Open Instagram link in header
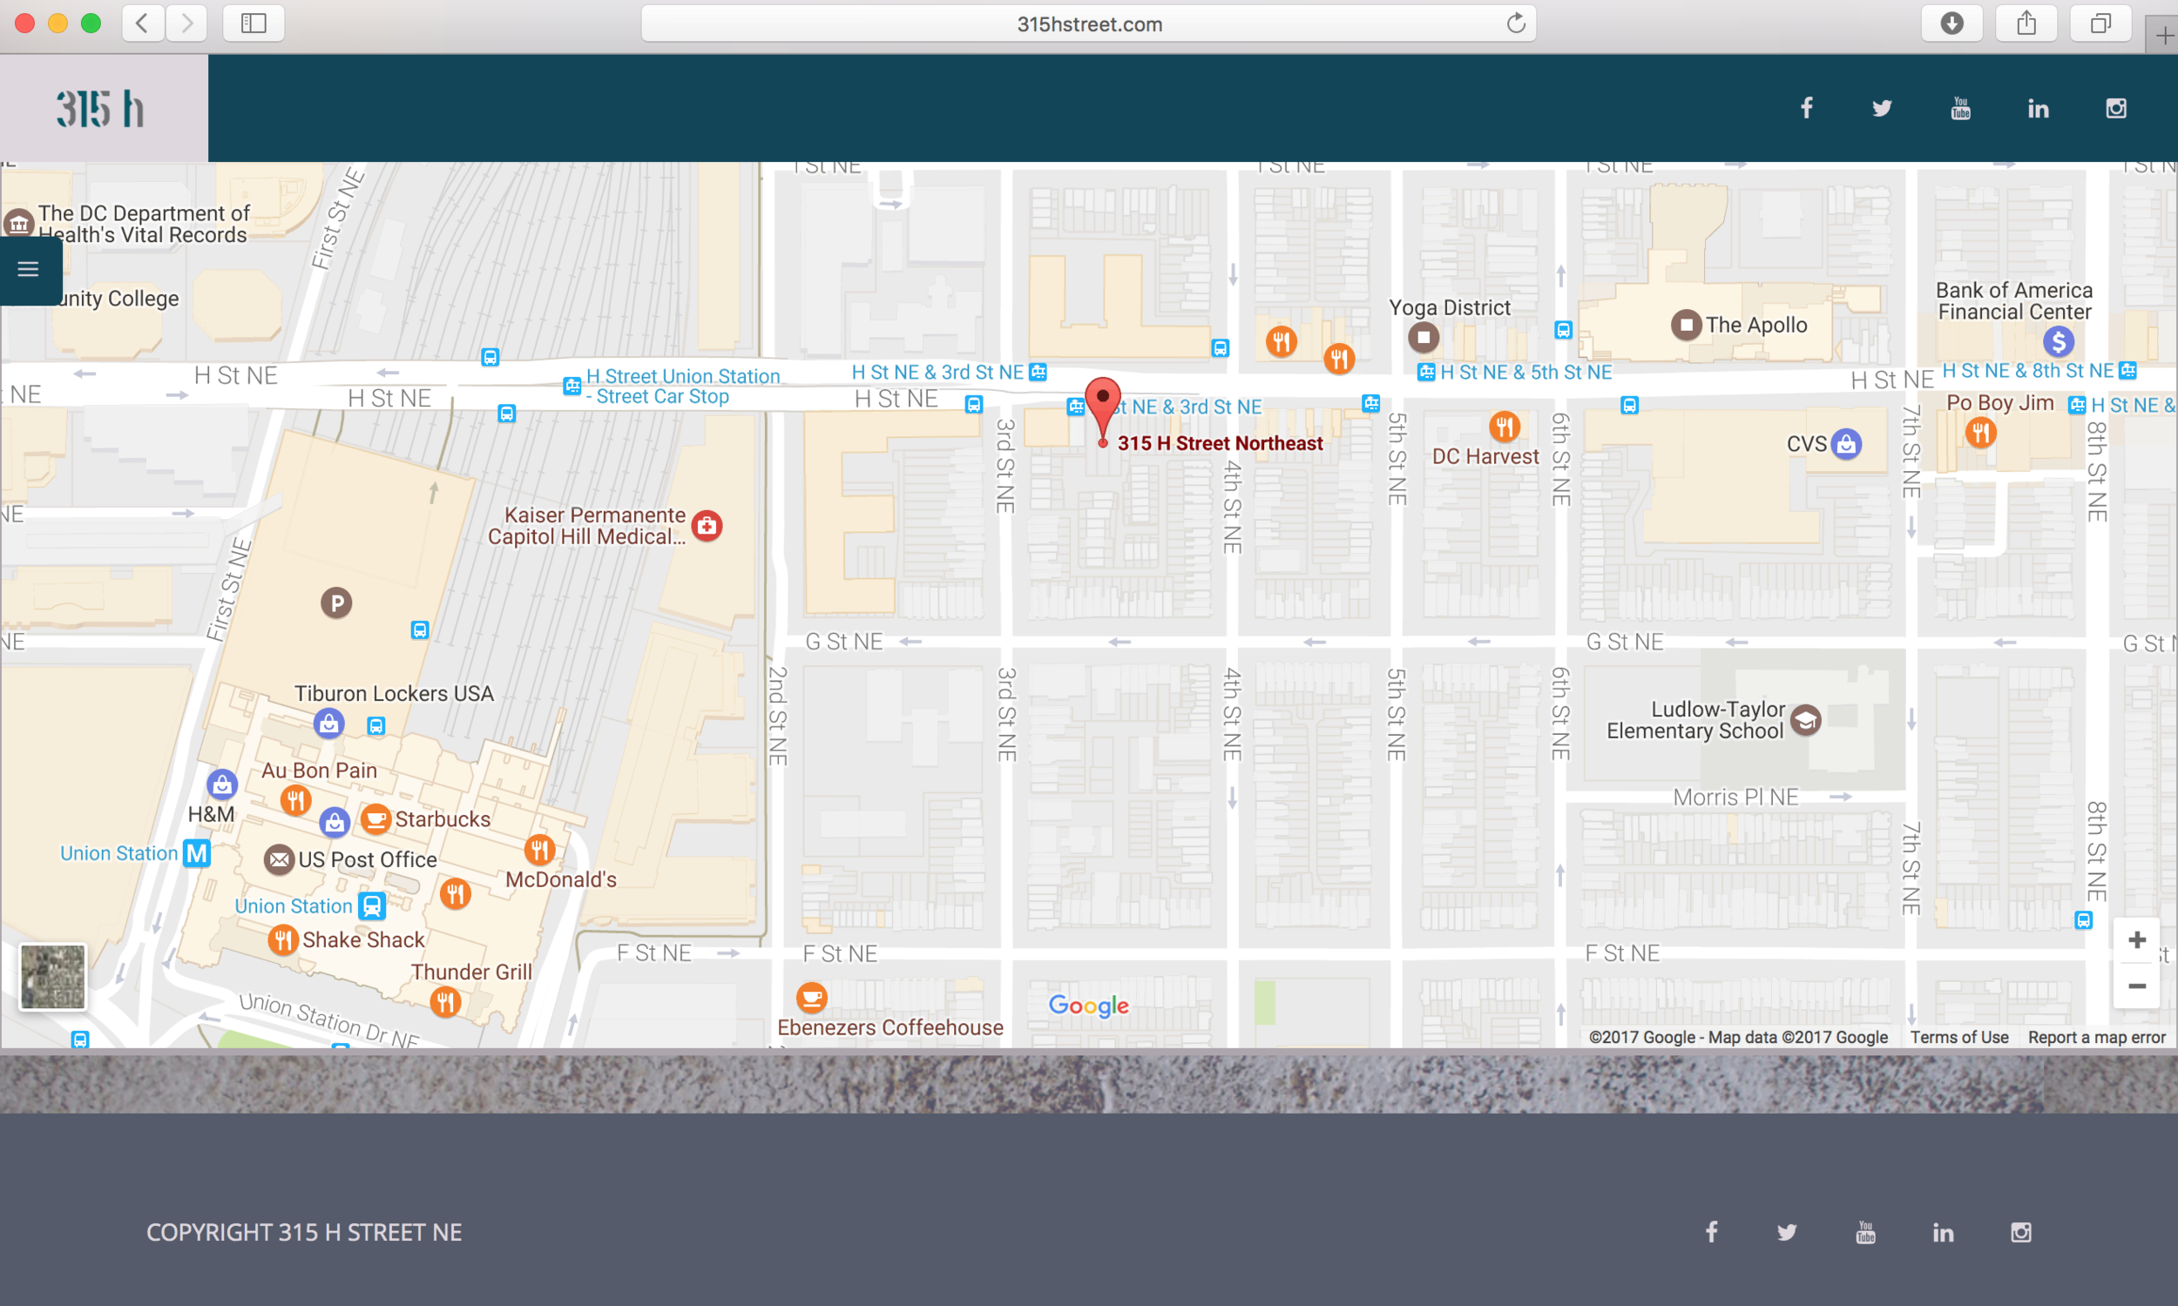This screenshot has height=1306, width=2178. tap(2116, 108)
